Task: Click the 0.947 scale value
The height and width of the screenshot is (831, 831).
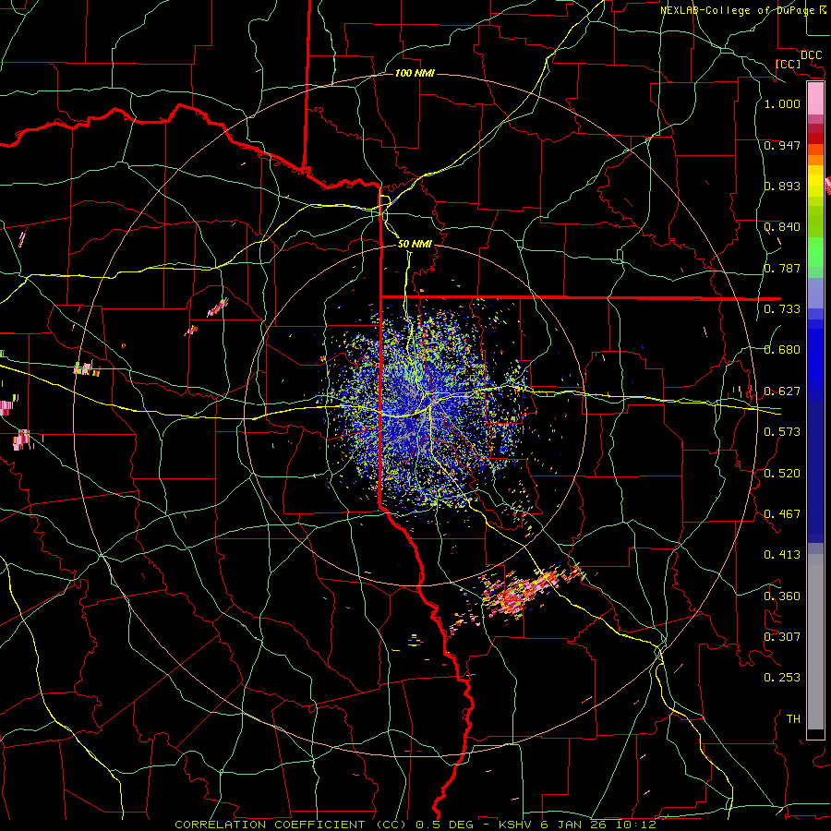Action: [782, 145]
